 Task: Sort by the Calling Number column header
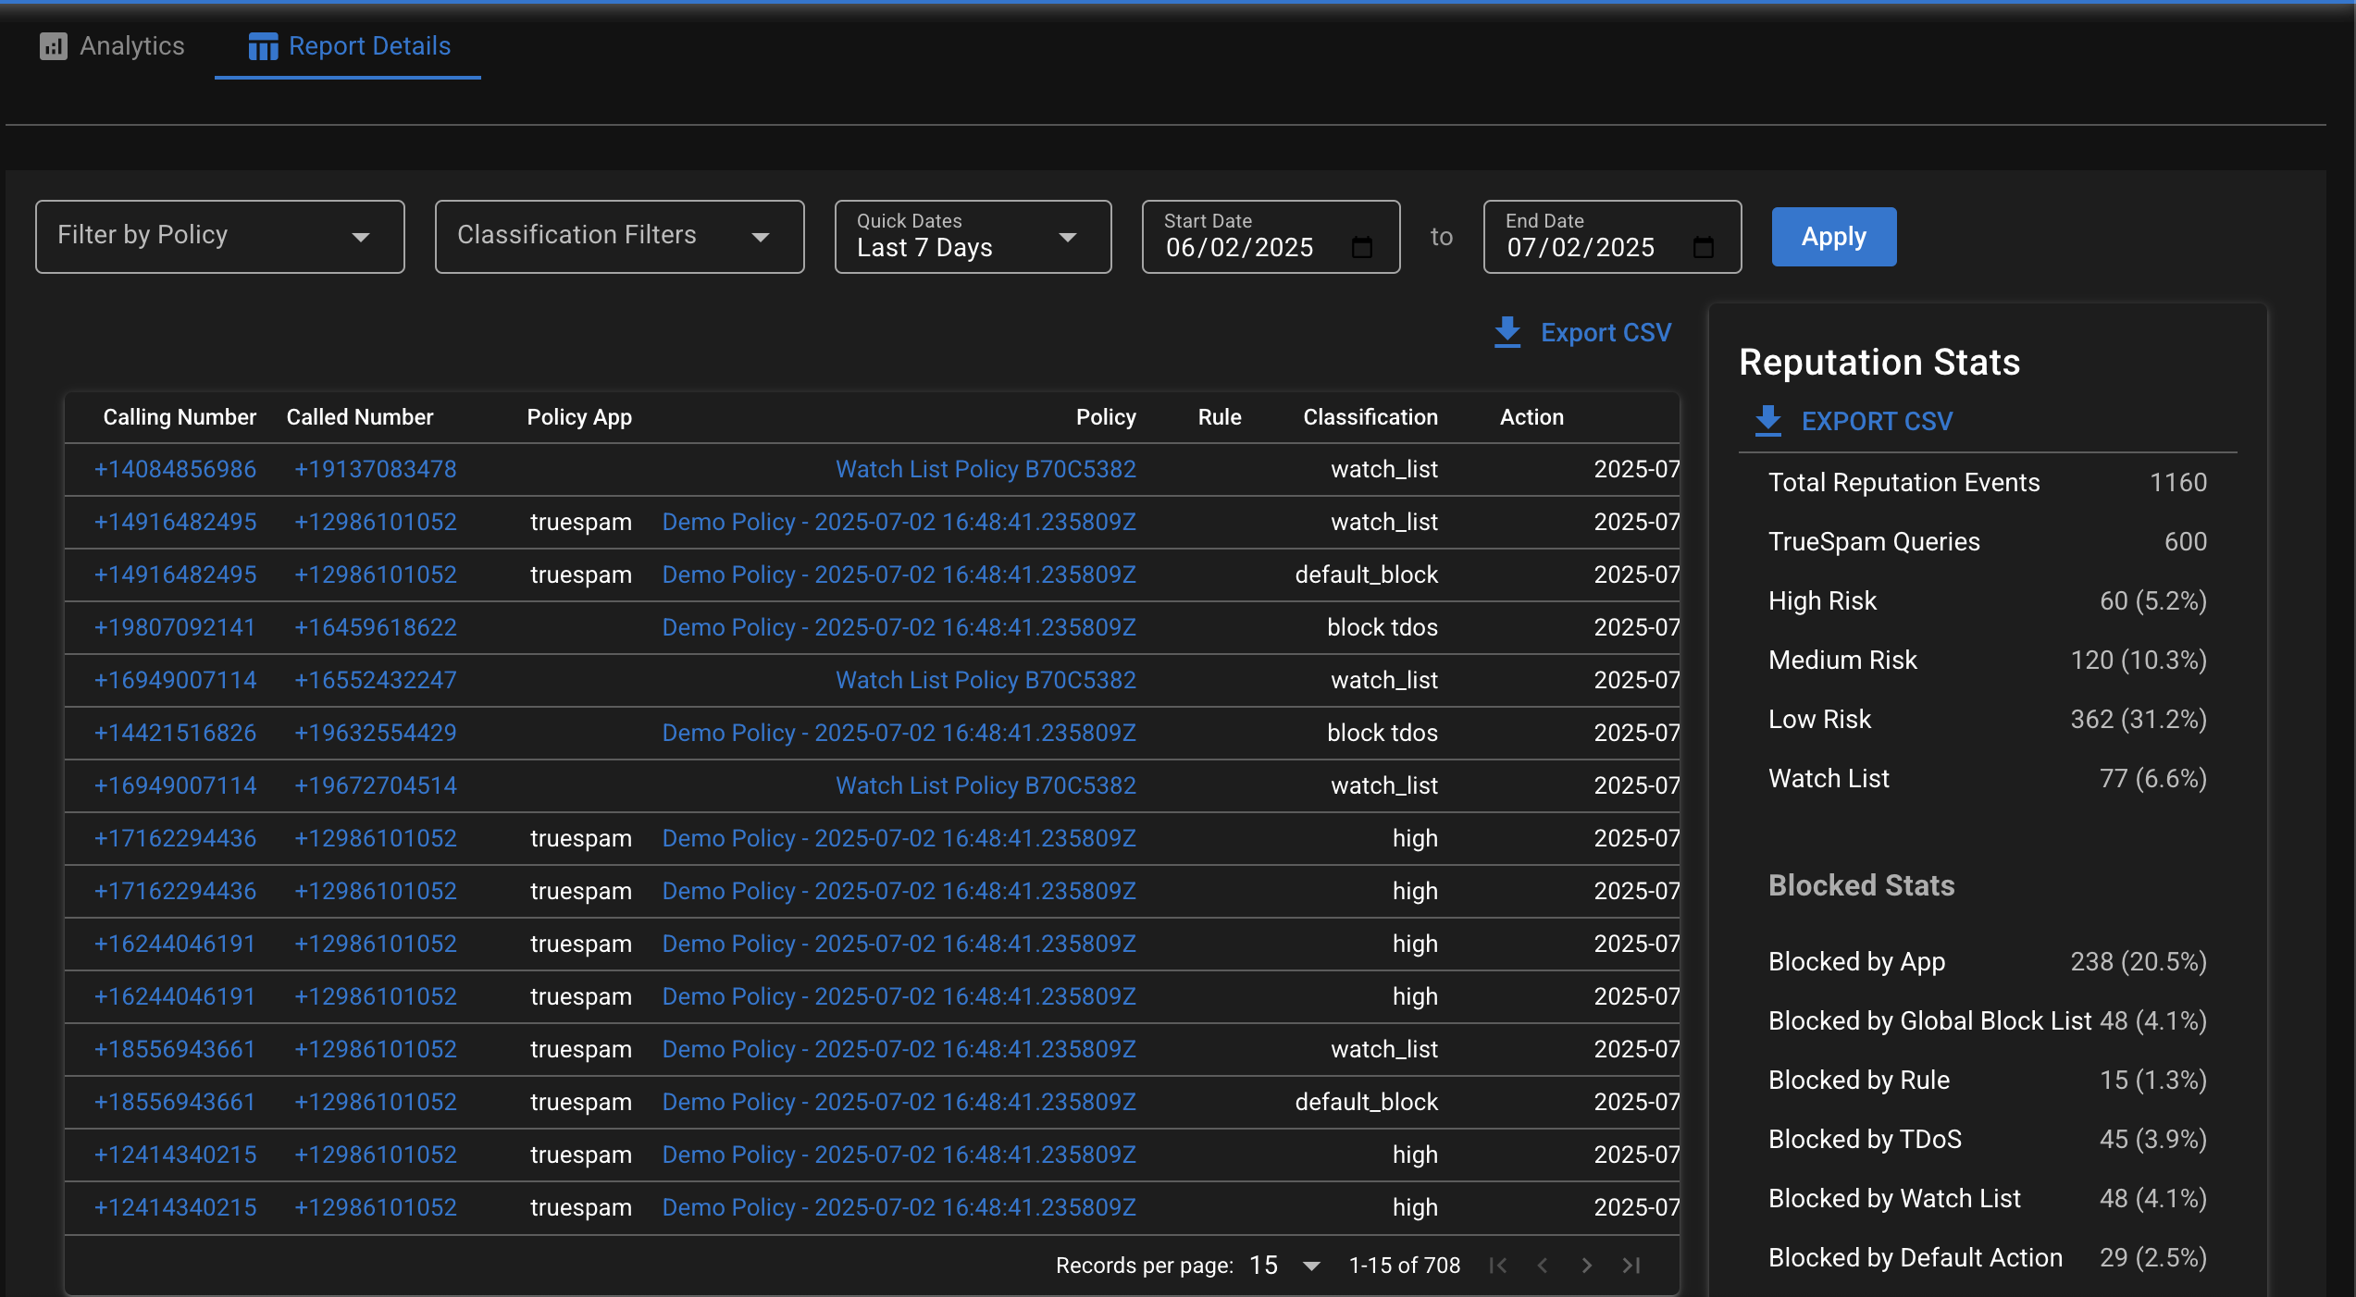pyautogui.click(x=180, y=417)
